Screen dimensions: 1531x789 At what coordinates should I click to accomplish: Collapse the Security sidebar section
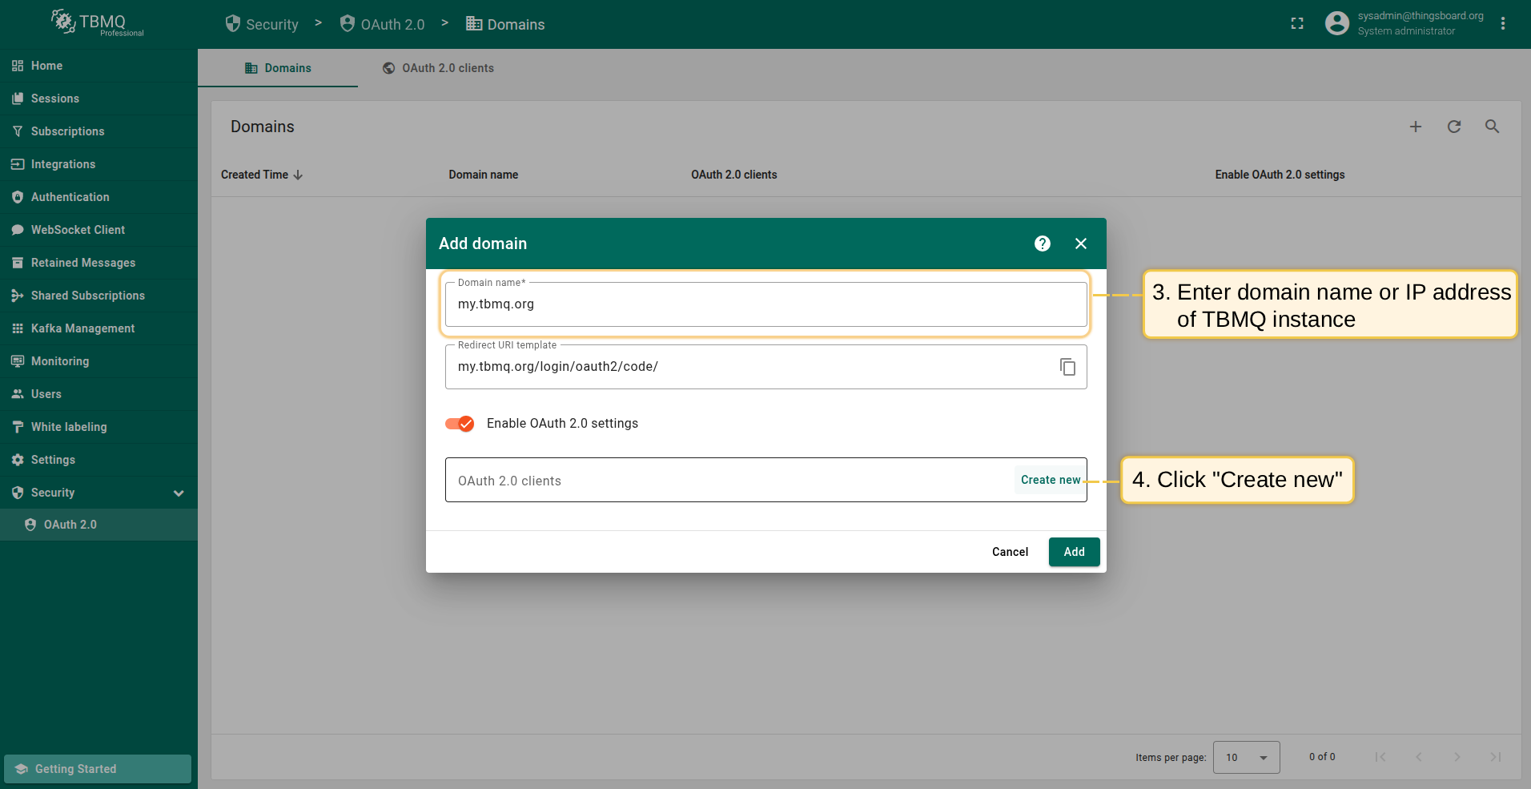point(179,493)
